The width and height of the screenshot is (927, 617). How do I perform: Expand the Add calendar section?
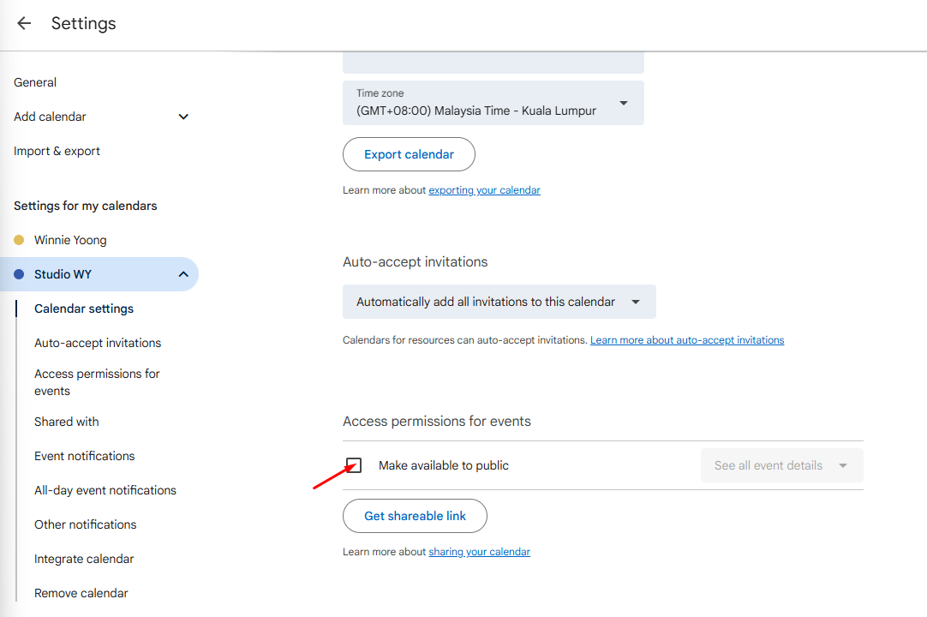(x=183, y=117)
